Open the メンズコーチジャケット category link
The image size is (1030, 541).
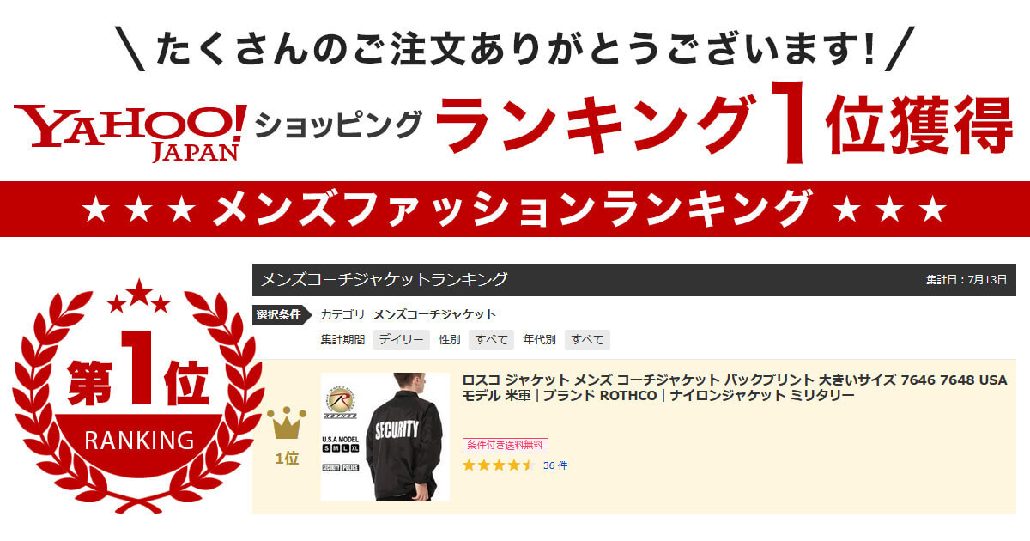click(x=434, y=314)
